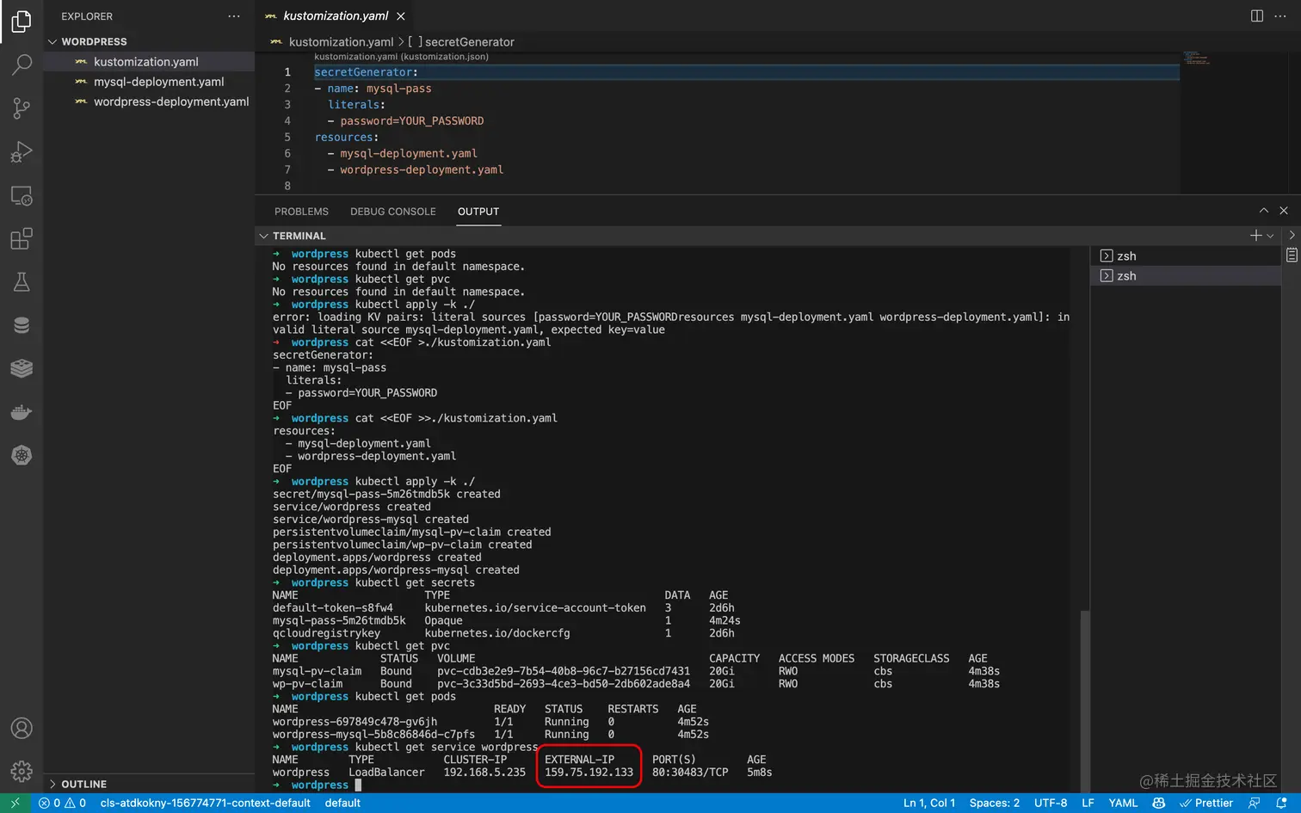Open the Accounts menu
The height and width of the screenshot is (813, 1301).
click(x=22, y=728)
